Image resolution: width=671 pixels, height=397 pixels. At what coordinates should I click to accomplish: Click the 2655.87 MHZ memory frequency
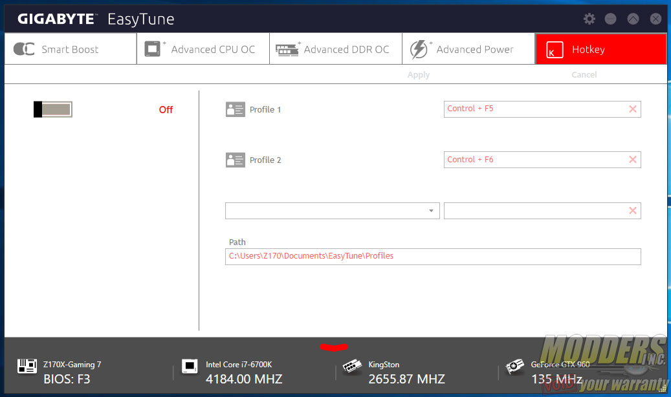pos(406,379)
